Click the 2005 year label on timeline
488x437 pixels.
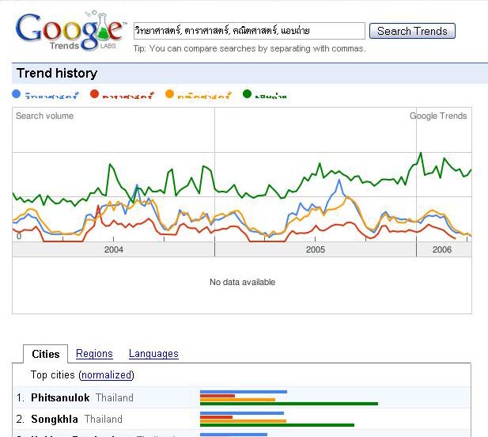tap(316, 249)
